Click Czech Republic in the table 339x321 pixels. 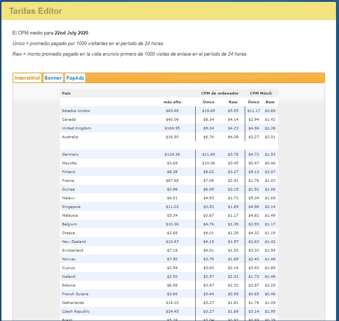click(x=76, y=312)
